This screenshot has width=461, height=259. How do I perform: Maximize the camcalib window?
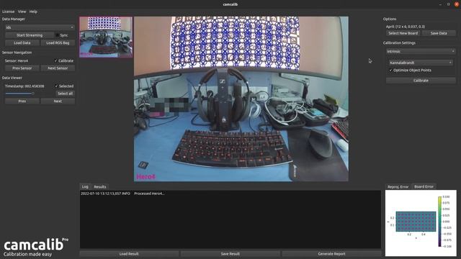(x=448, y=4)
